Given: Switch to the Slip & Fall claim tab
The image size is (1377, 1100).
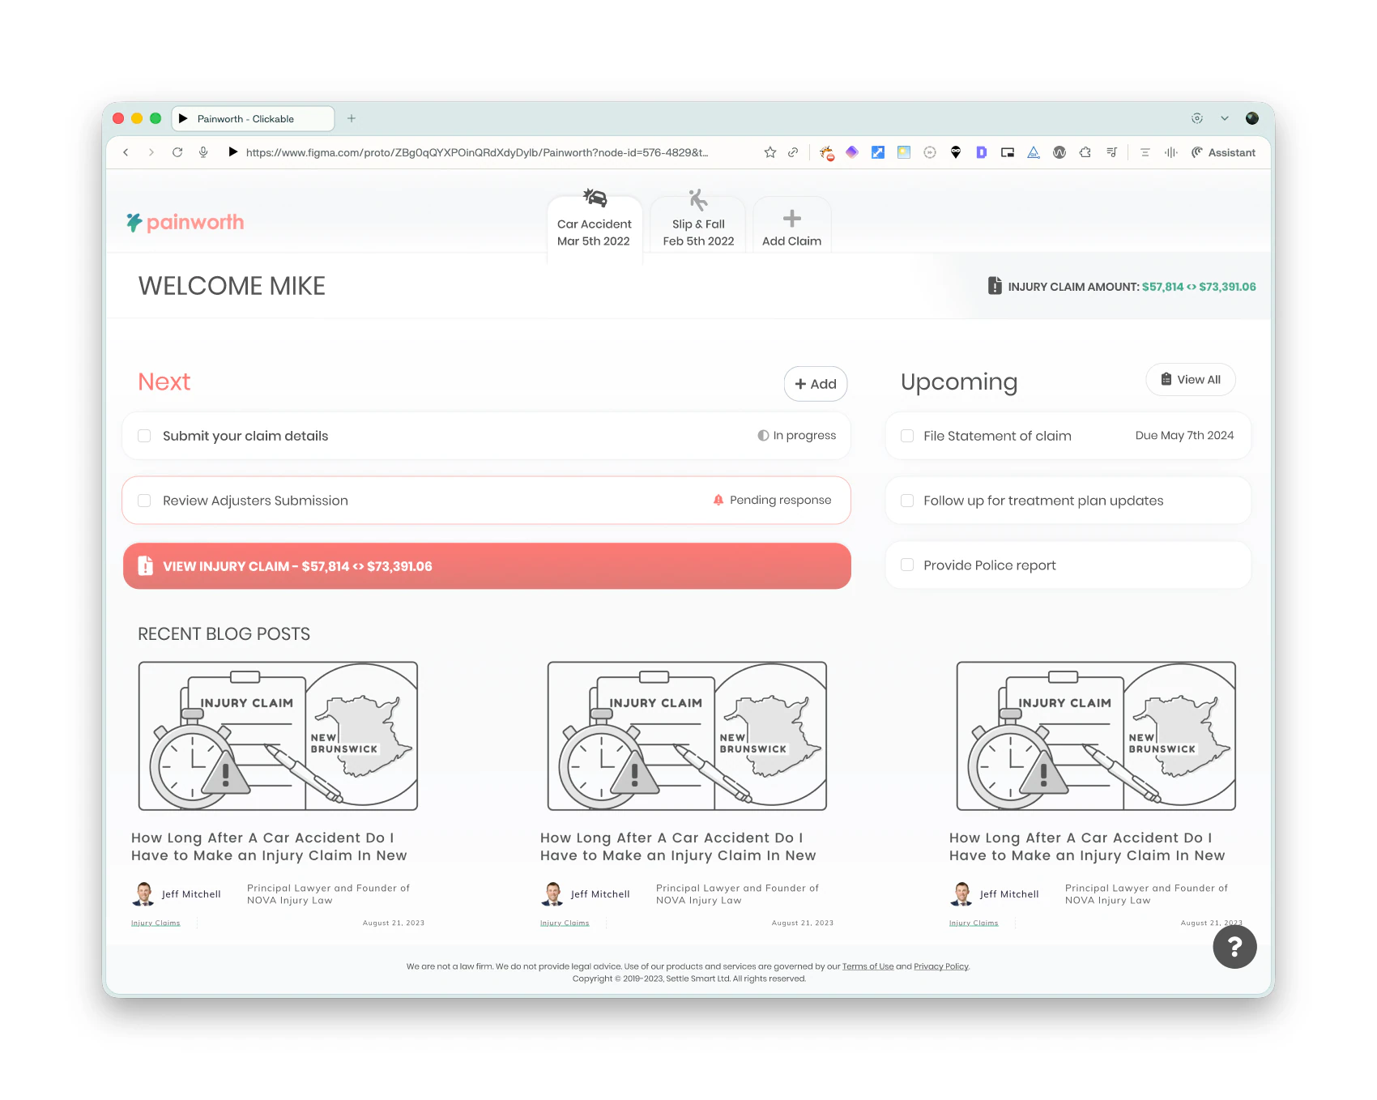Looking at the screenshot, I should [x=698, y=224].
